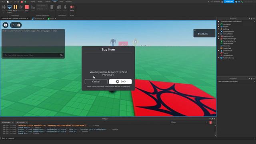
Task: Close the Datastore Test document tab
Action: point(27,19)
